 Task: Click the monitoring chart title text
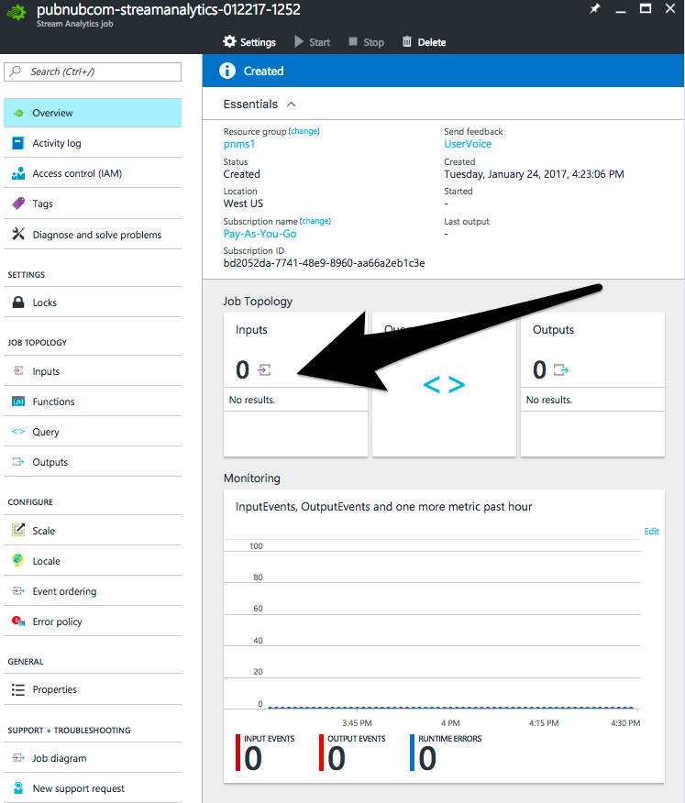coord(383,507)
